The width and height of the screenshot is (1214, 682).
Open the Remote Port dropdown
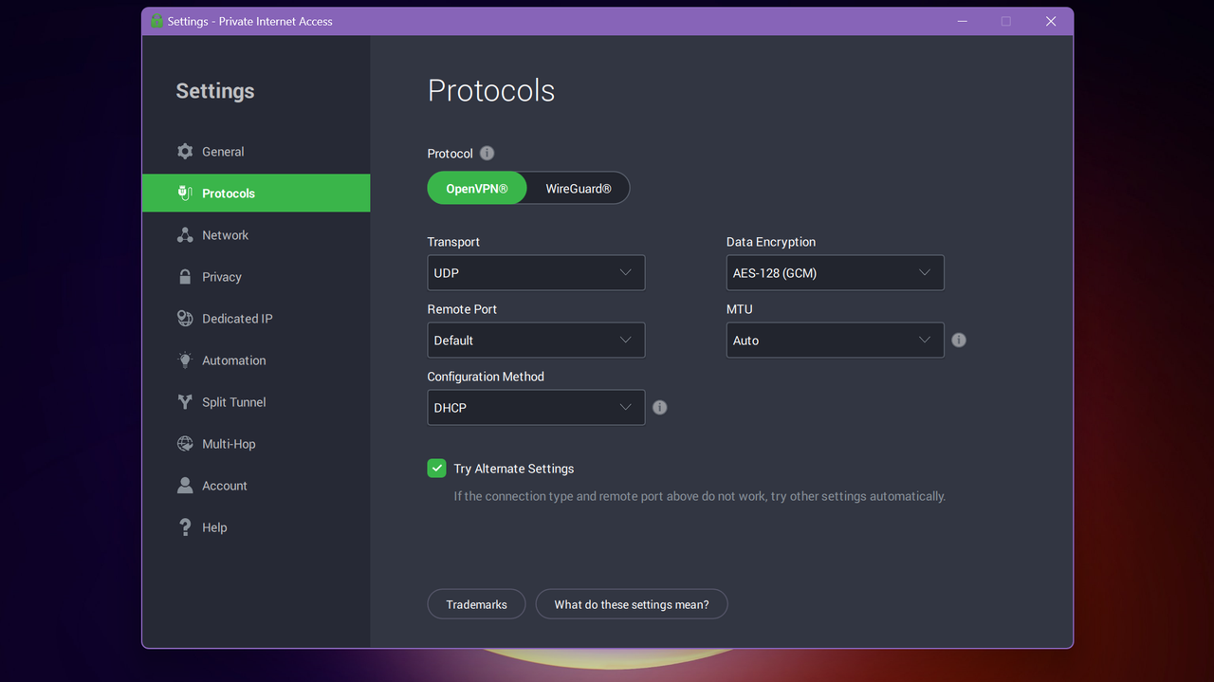[x=536, y=341]
